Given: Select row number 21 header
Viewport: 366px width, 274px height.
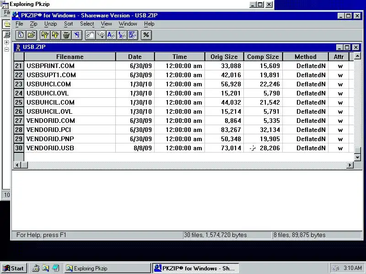Looking at the screenshot, I should (19, 66).
